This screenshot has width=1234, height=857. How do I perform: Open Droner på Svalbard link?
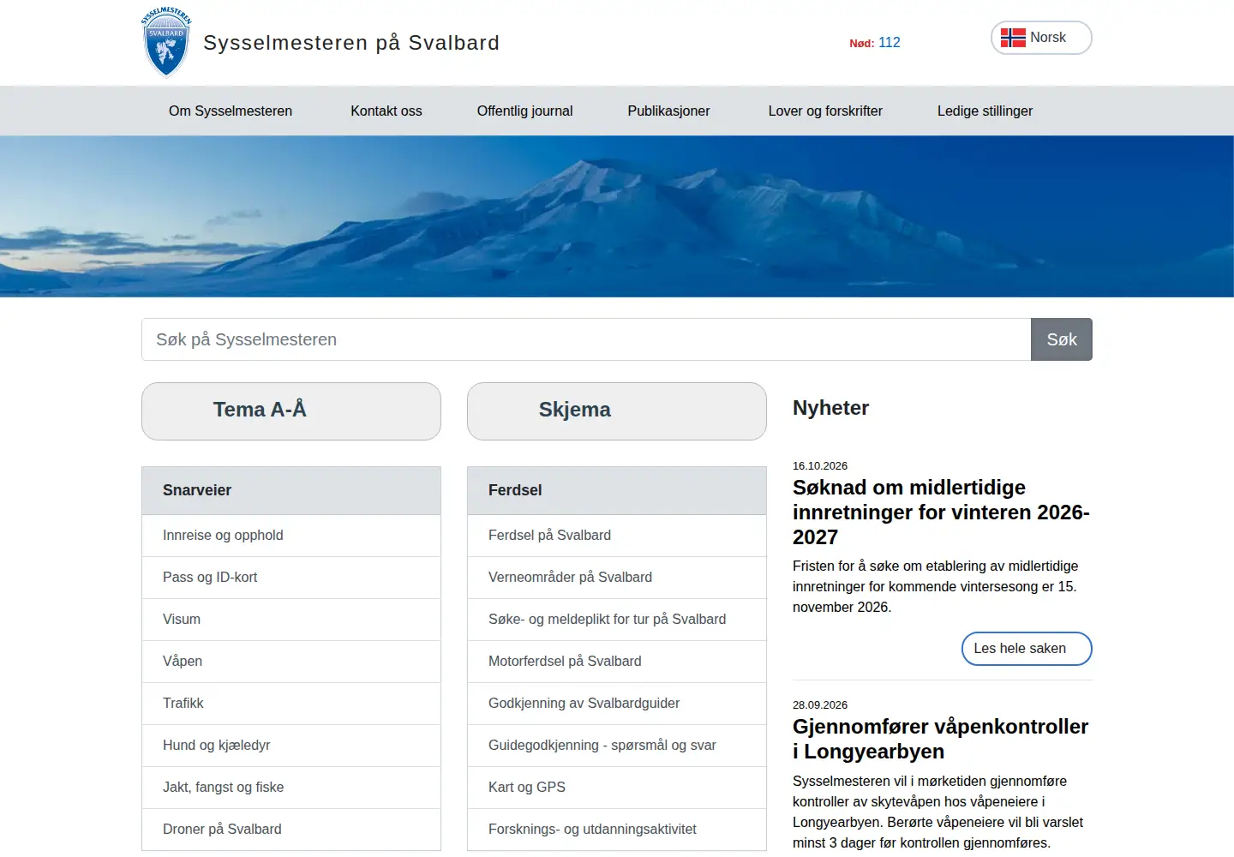291,830
